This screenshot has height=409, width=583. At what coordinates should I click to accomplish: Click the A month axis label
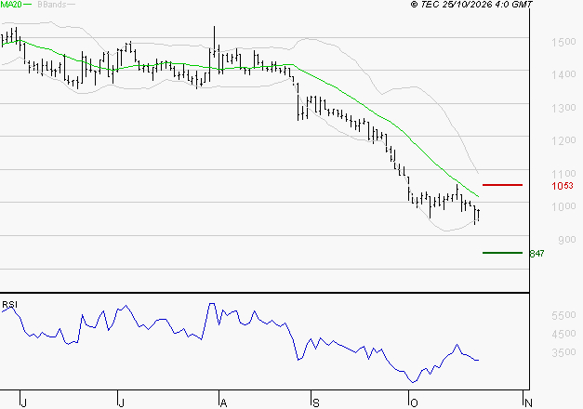tap(223, 402)
